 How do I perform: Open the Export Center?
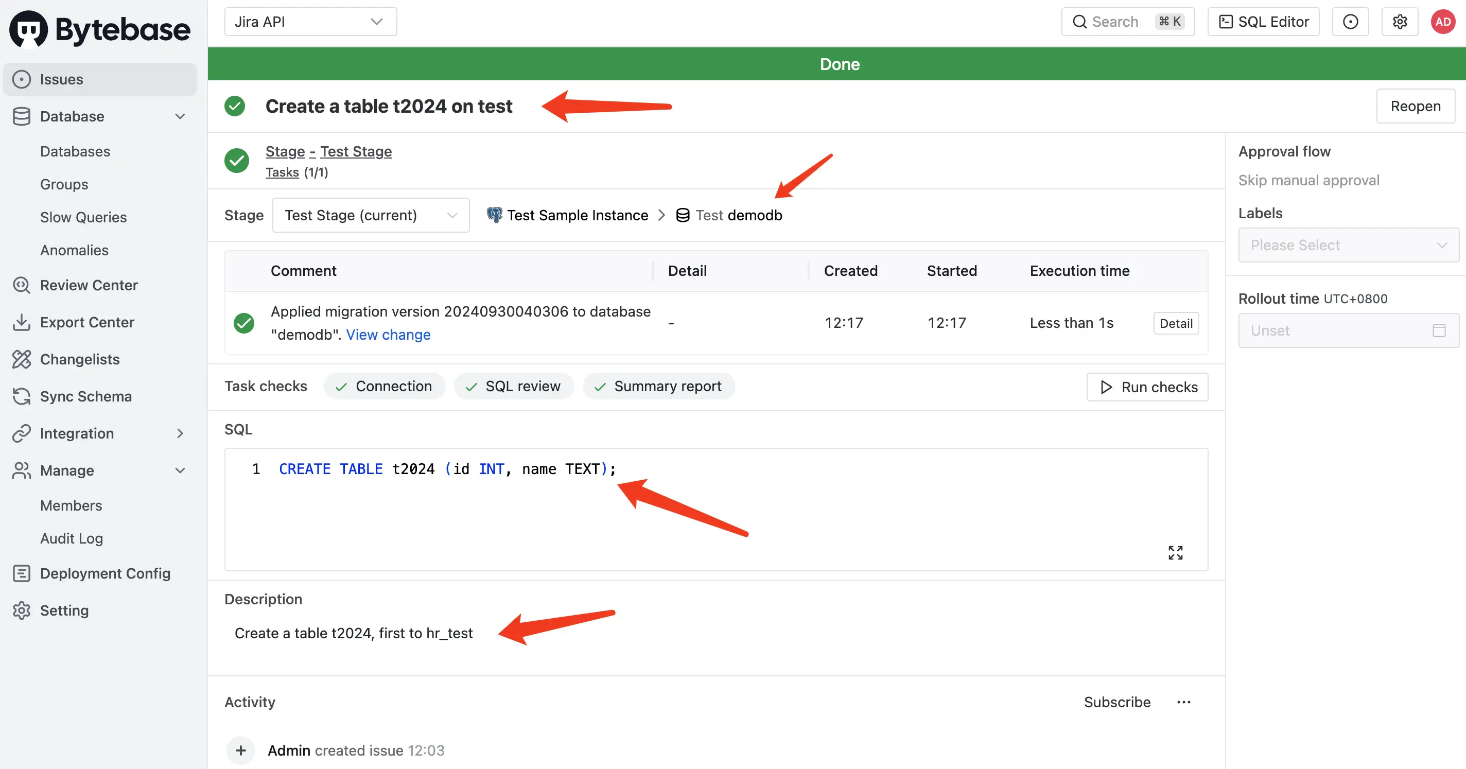[86, 322]
